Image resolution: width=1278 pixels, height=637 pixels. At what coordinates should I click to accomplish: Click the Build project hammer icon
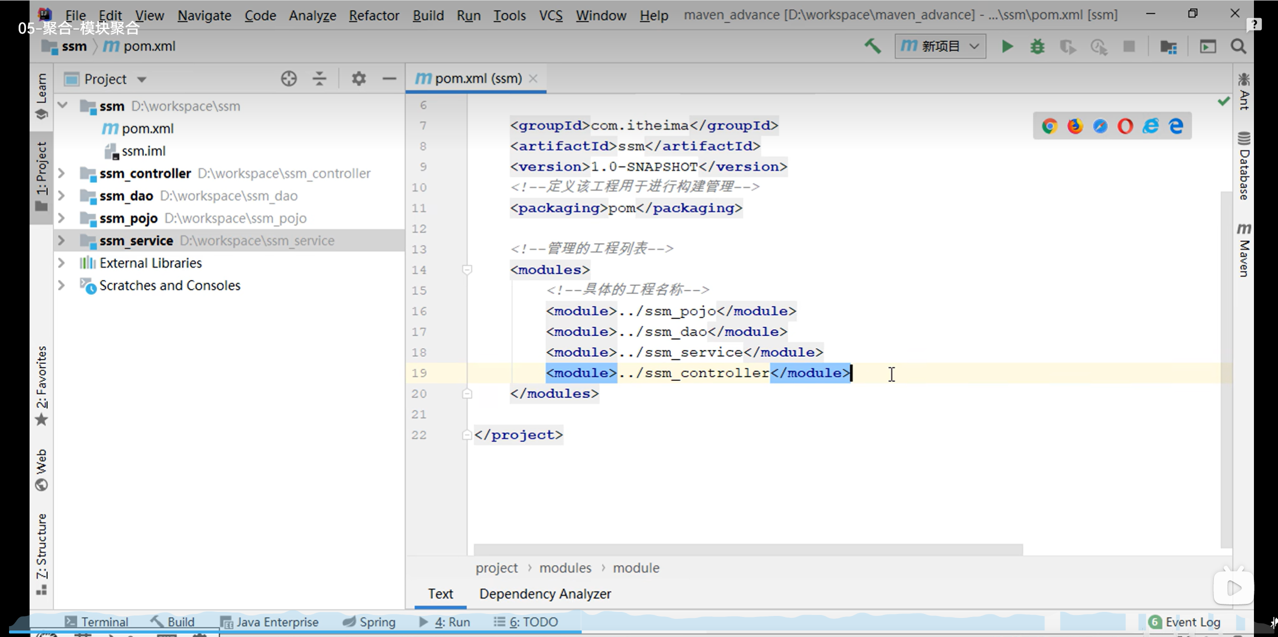[873, 46]
